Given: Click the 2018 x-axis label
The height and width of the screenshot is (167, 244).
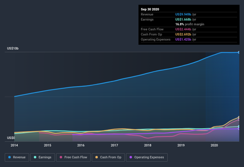Looking at the screenshot, I should (x=148, y=145).
